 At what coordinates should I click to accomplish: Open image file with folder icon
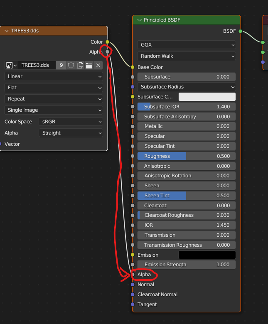(89, 65)
